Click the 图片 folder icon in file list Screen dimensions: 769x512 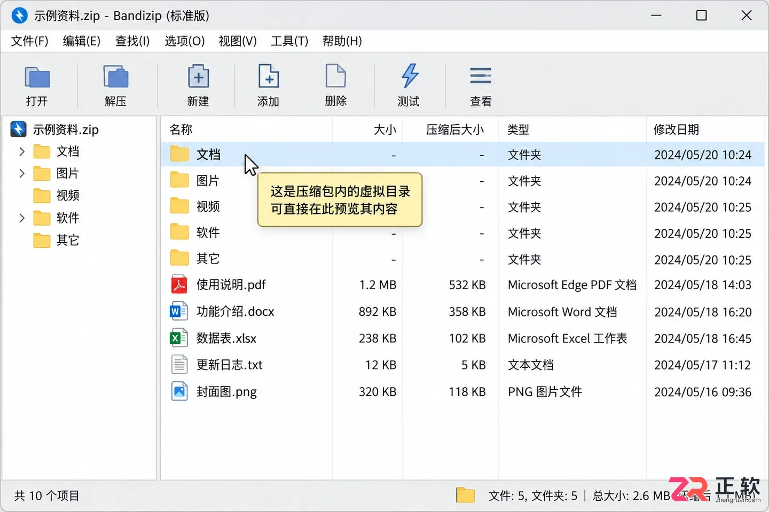[x=179, y=180]
